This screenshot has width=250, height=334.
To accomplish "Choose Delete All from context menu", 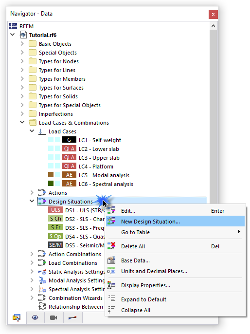I will (175, 246).
